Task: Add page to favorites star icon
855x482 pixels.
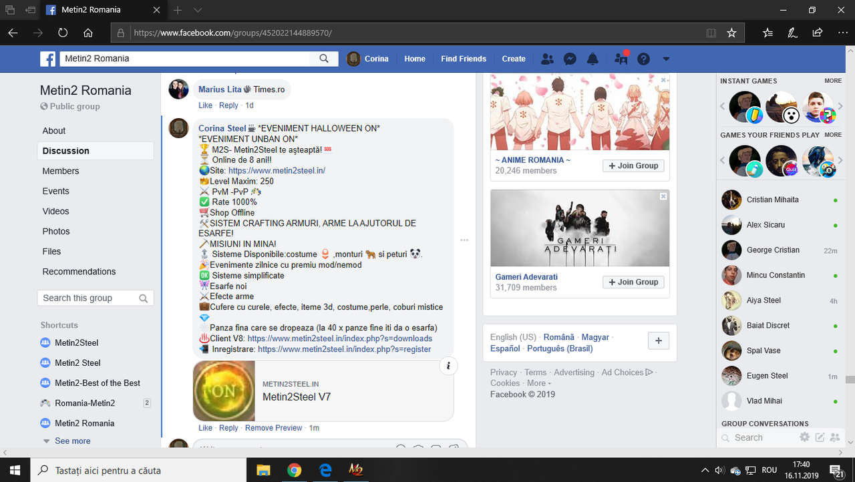Action: 731,32
